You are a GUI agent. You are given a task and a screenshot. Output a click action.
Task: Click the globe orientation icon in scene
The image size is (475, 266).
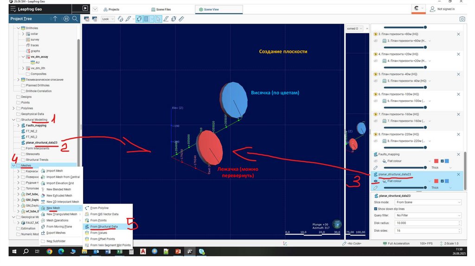point(337,224)
